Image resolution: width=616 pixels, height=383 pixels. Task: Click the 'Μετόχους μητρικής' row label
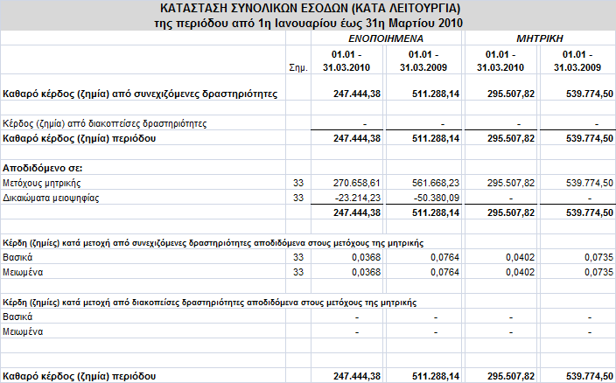(42, 184)
